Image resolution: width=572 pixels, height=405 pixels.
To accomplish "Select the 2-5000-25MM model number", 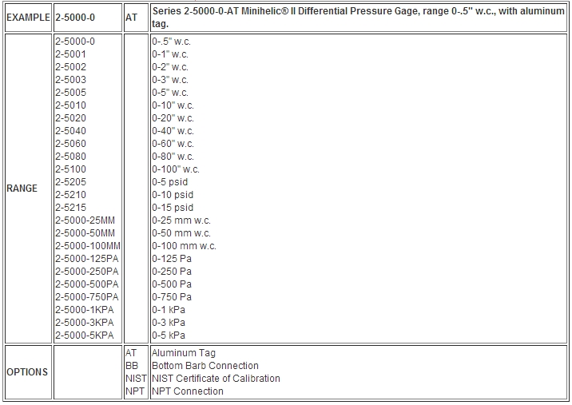I will click(x=85, y=220).
